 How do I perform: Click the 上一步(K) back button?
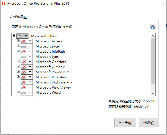(125, 123)
